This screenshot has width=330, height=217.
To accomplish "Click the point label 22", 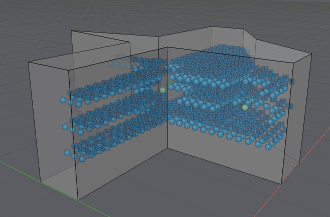I will pyautogui.click(x=283, y=101).
